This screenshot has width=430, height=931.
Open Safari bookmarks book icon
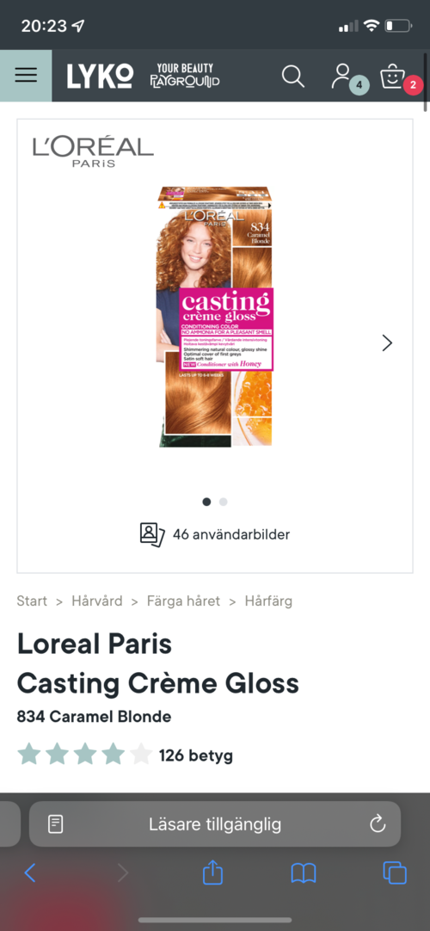pyautogui.click(x=303, y=873)
